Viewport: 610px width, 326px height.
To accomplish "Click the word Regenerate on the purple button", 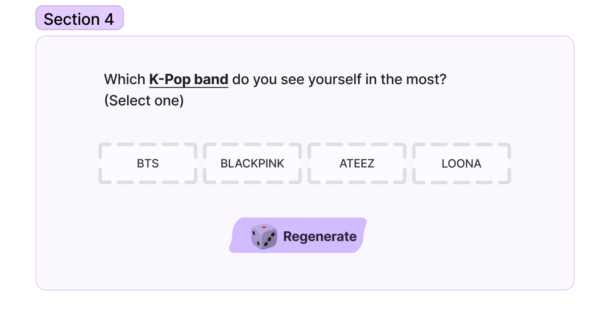I will point(320,237).
